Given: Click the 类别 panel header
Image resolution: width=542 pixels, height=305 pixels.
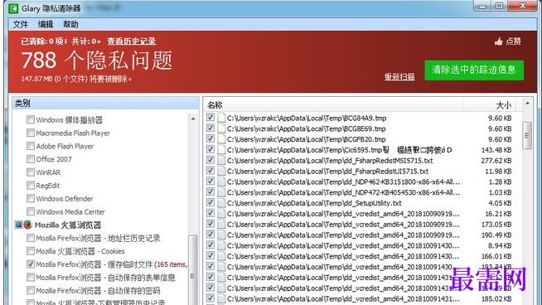Looking at the screenshot, I should pyautogui.click(x=105, y=103).
